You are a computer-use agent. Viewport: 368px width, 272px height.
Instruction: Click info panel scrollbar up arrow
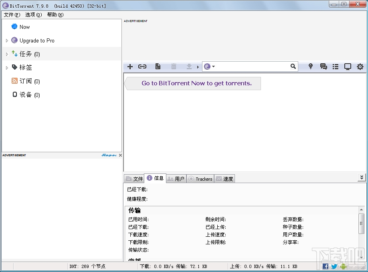[362, 210]
